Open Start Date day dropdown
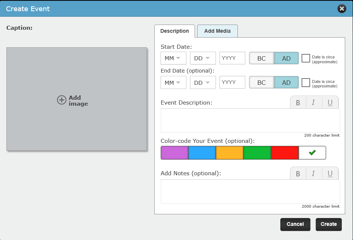 pos(203,58)
